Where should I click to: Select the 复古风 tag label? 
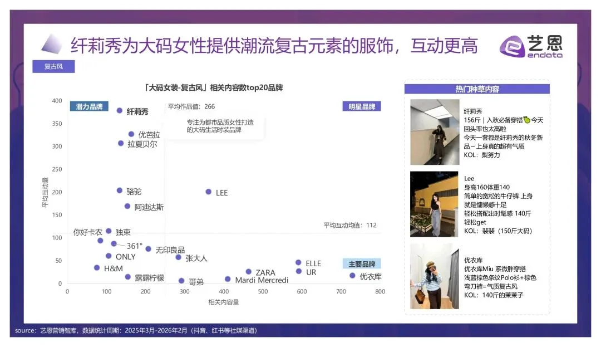coord(53,66)
